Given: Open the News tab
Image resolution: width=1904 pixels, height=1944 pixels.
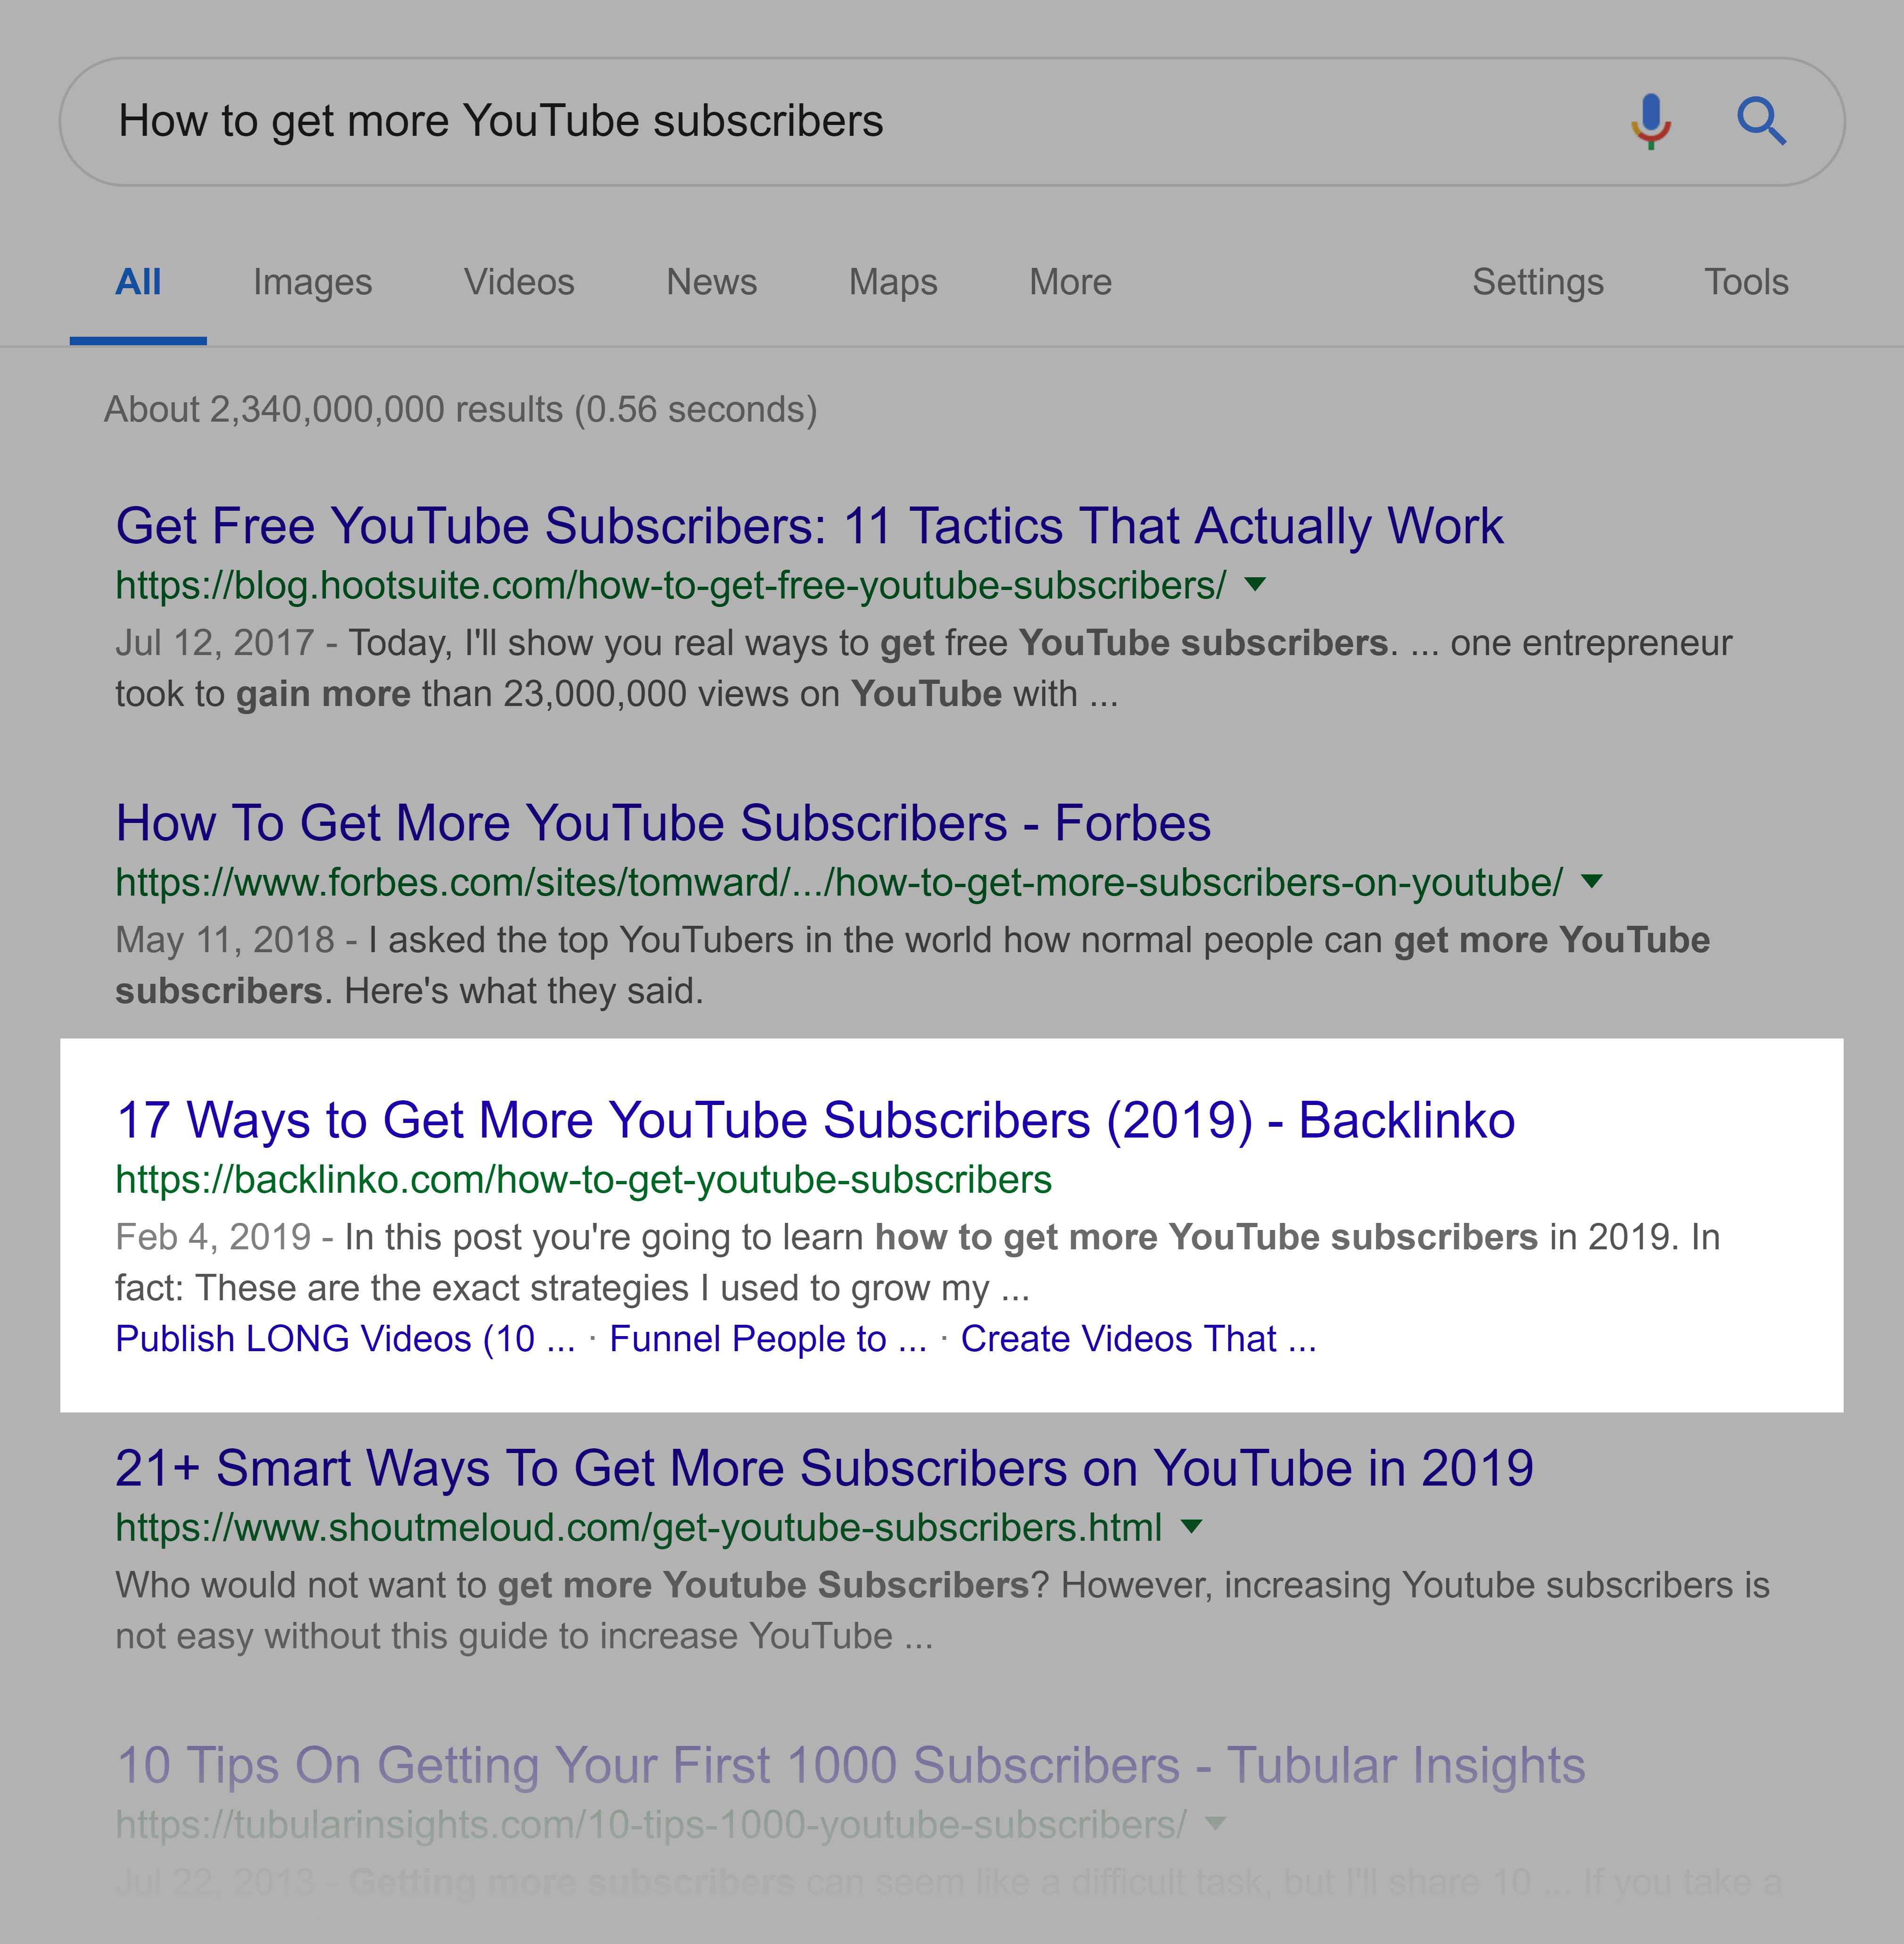Looking at the screenshot, I should pyautogui.click(x=712, y=283).
